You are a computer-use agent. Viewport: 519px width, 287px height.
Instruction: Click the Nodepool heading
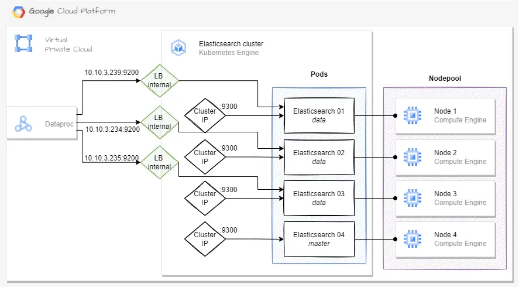tap(445, 78)
